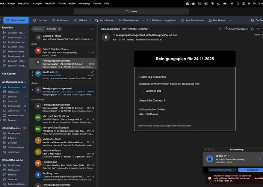The height and width of the screenshot is (187, 263).
Task: Switch to the Relevant inbox view
Action: tap(38, 29)
